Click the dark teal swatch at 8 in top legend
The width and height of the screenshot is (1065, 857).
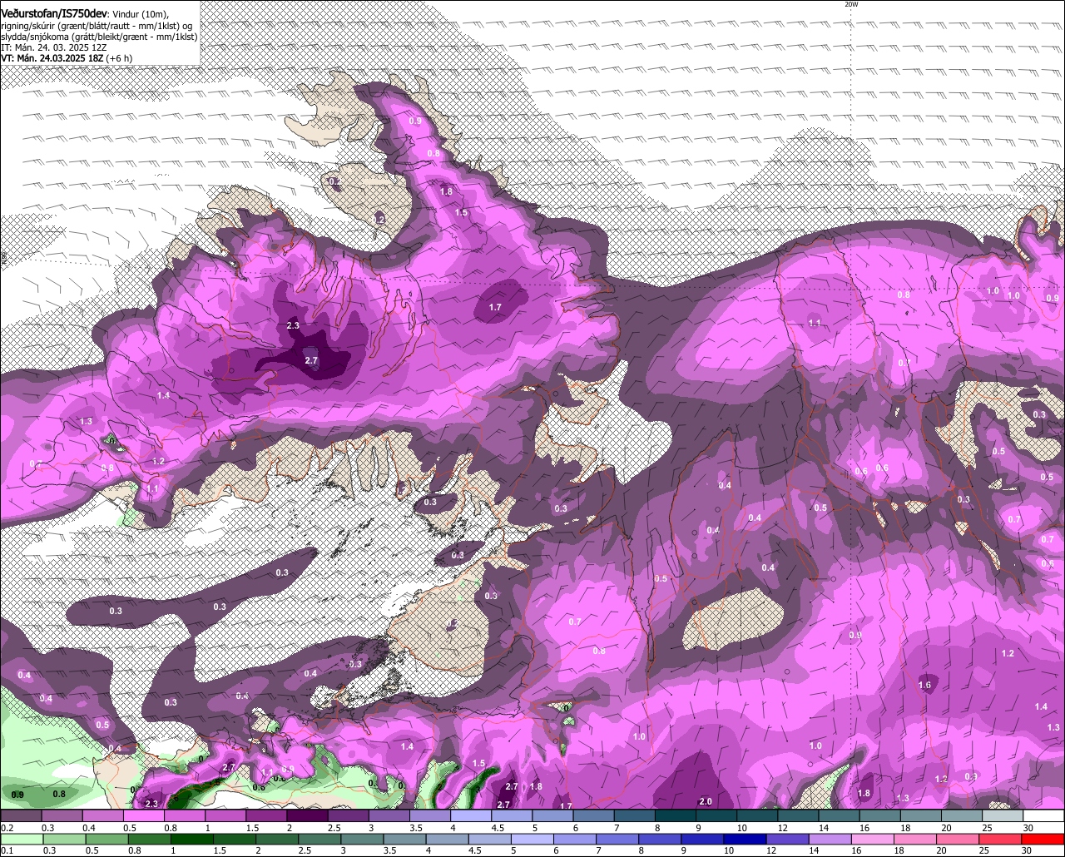click(x=676, y=815)
